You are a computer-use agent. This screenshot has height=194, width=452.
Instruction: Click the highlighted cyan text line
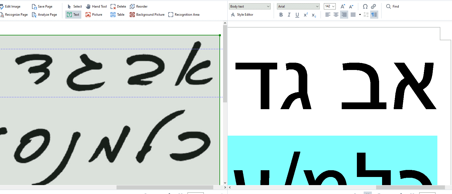pos(332,160)
